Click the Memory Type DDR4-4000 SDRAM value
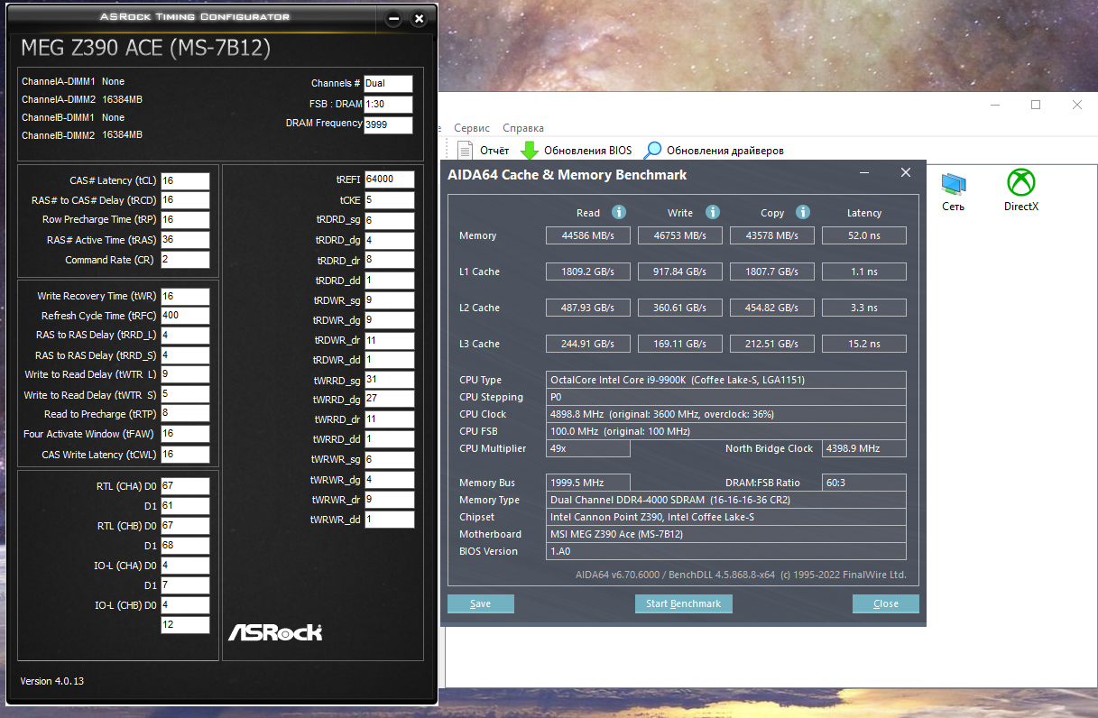 tap(726, 500)
